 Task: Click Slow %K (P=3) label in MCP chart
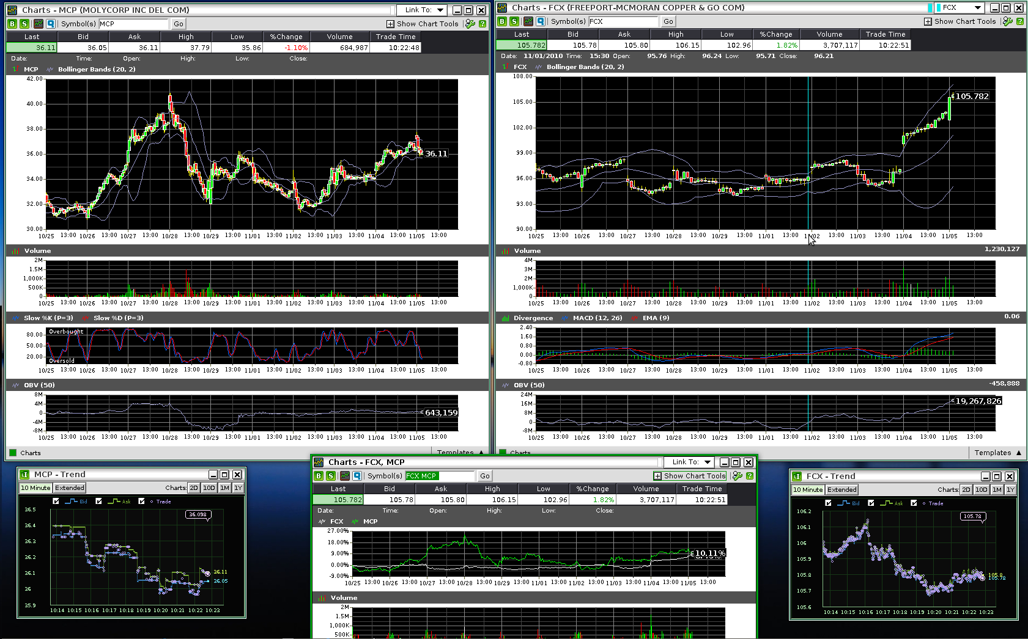pyautogui.click(x=48, y=318)
